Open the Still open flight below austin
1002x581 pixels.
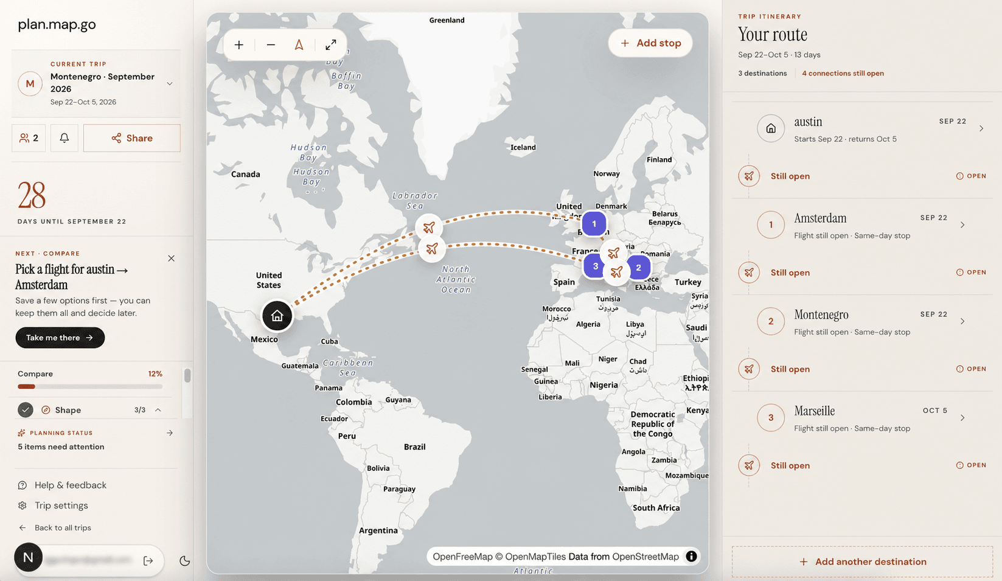point(862,176)
